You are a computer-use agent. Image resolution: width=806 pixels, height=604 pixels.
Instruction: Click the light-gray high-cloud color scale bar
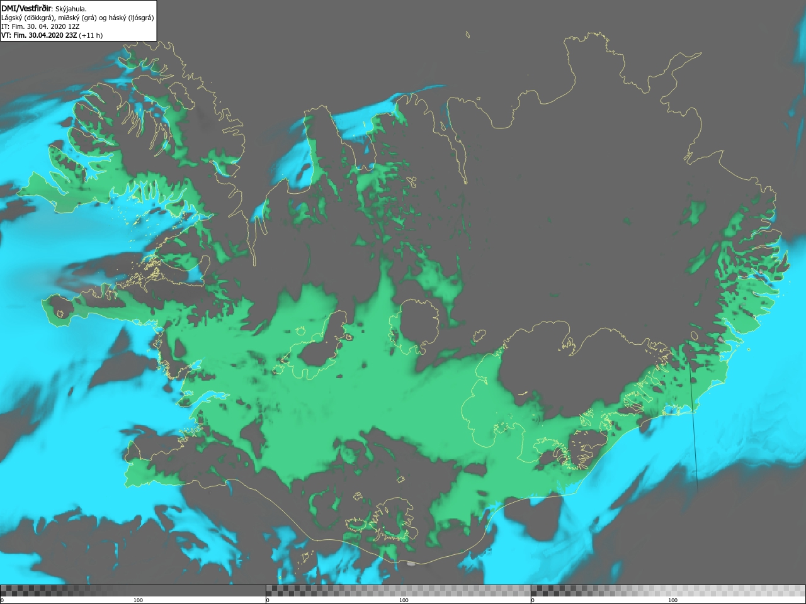click(668, 591)
